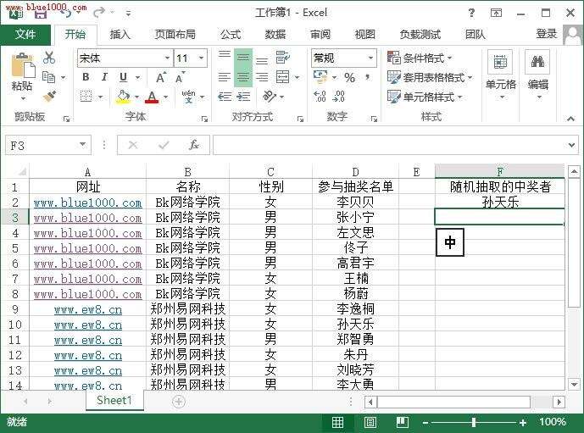The height and width of the screenshot is (433, 584).
Task: Switch to Page Break Preview in status bar
Action: (403, 422)
